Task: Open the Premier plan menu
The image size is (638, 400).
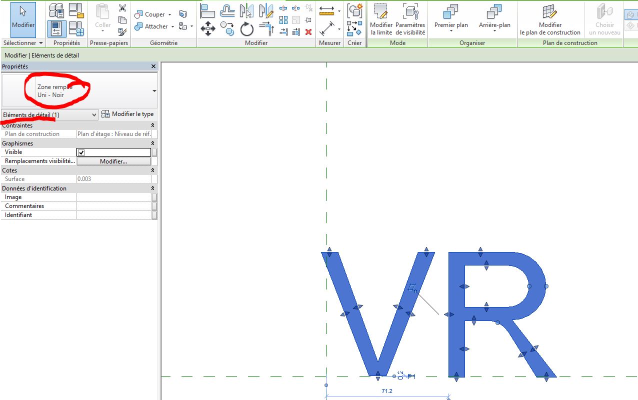Action: point(451,20)
